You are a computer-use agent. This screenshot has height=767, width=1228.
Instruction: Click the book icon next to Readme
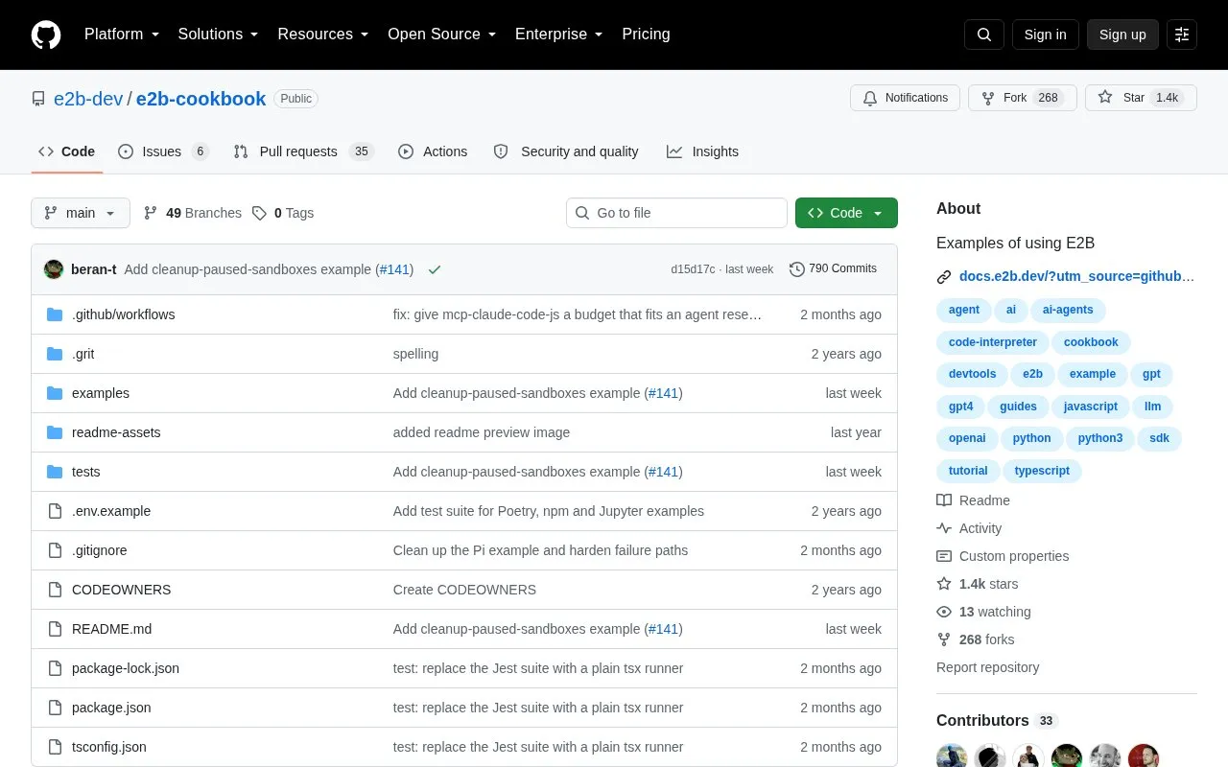tap(944, 500)
